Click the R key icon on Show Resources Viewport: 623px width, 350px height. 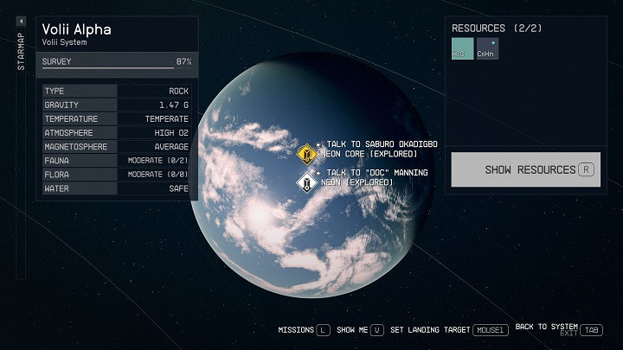click(x=587, y=169)
